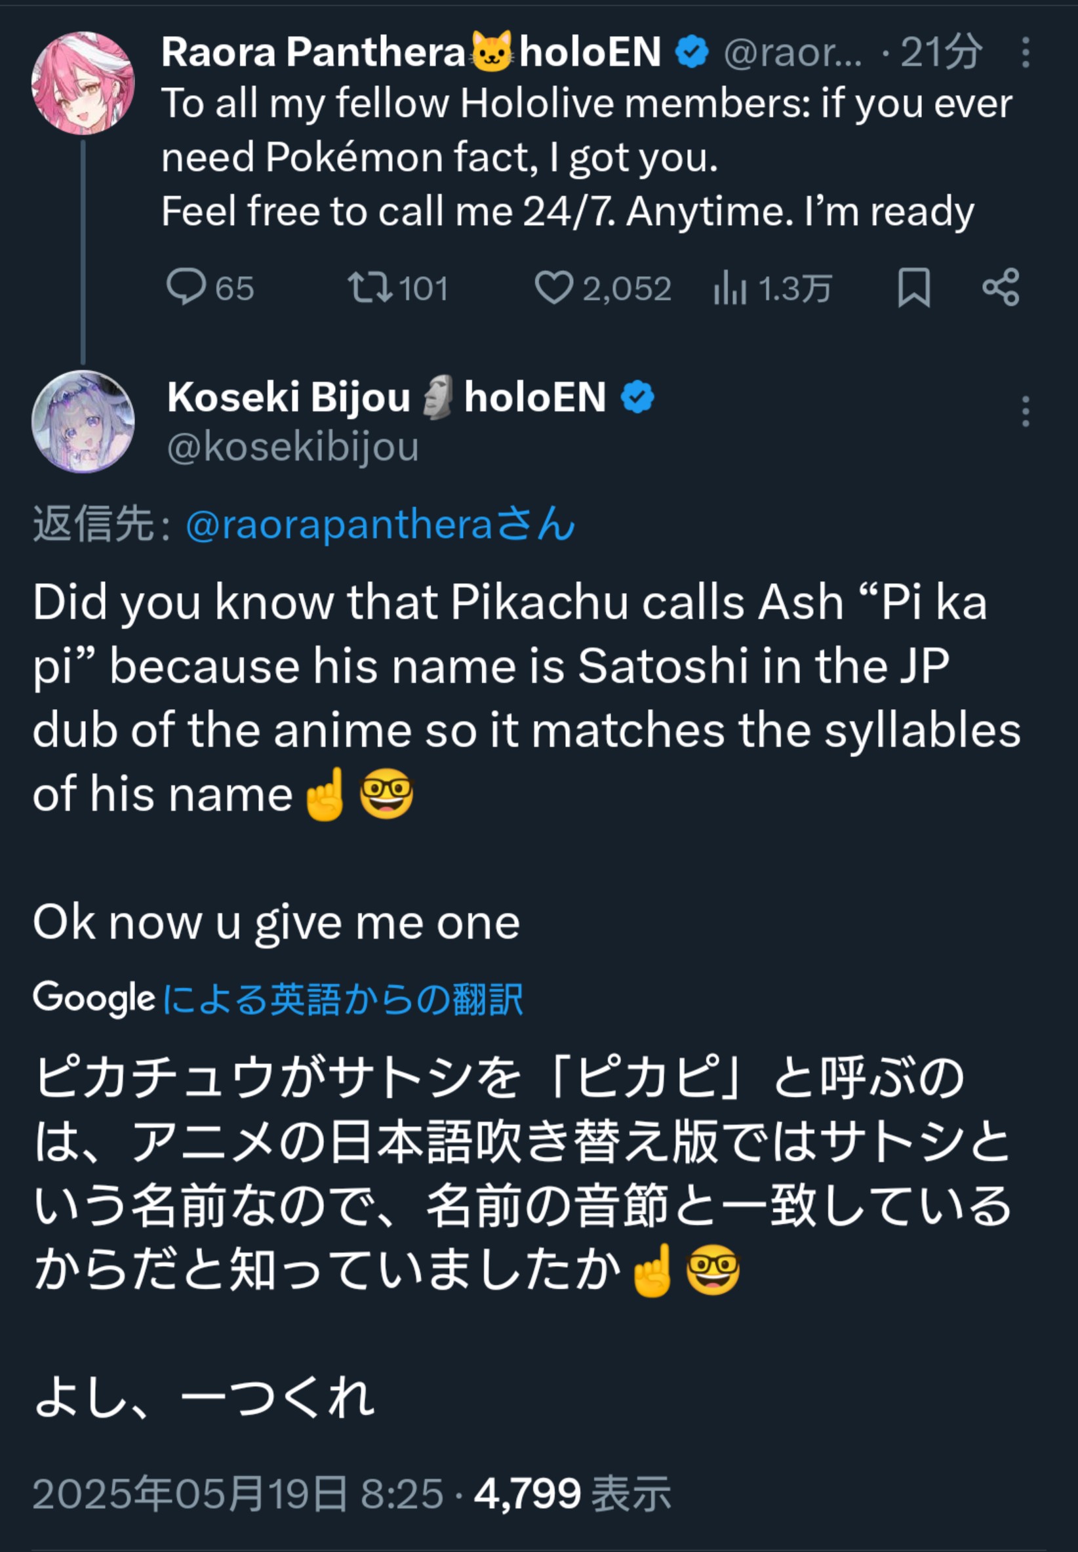The width and height of the screenshot is (1078, 1552).
Task: Tap the による英語からの翻訳 translation link
Action: click(x=343, y=999)
